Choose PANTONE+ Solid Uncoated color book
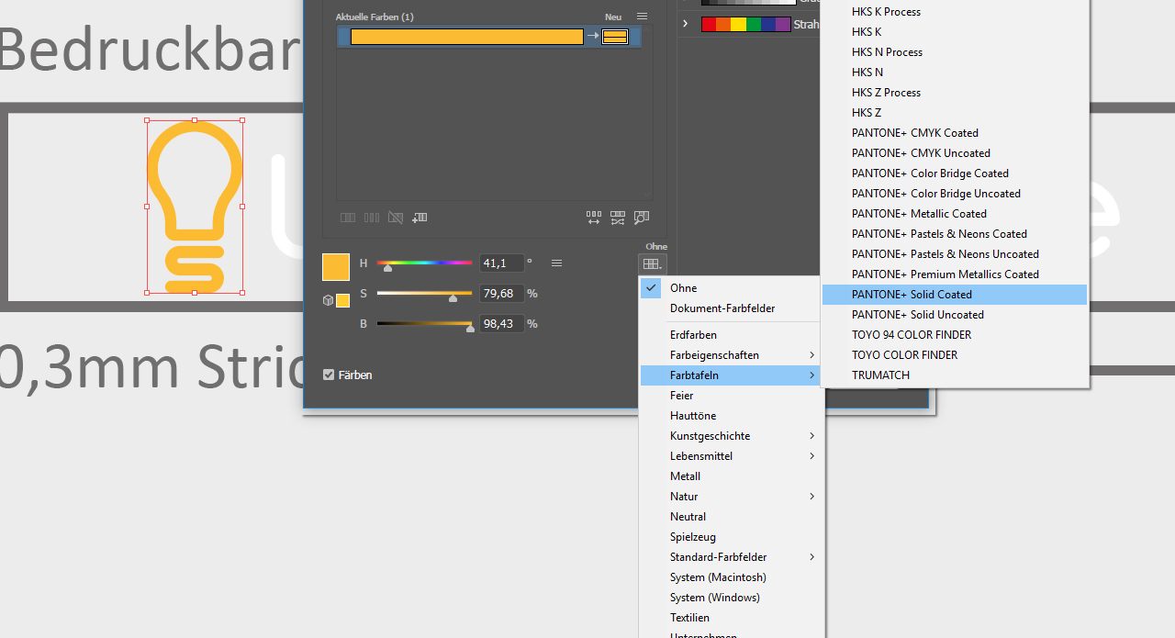This screenshot has width=1175, height=638. 955,315
